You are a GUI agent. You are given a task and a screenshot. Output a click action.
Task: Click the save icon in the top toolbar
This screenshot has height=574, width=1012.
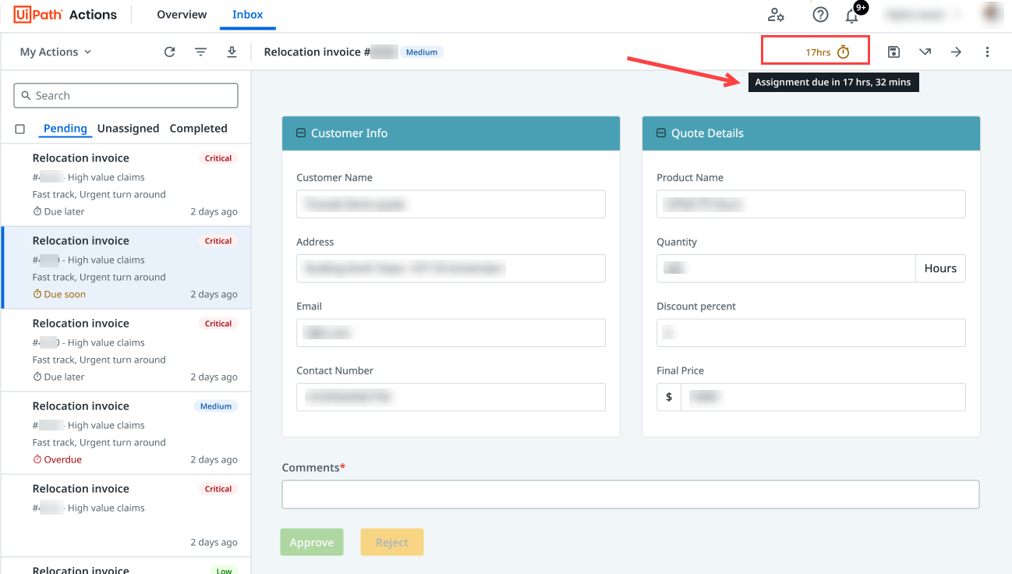[893, 52]
